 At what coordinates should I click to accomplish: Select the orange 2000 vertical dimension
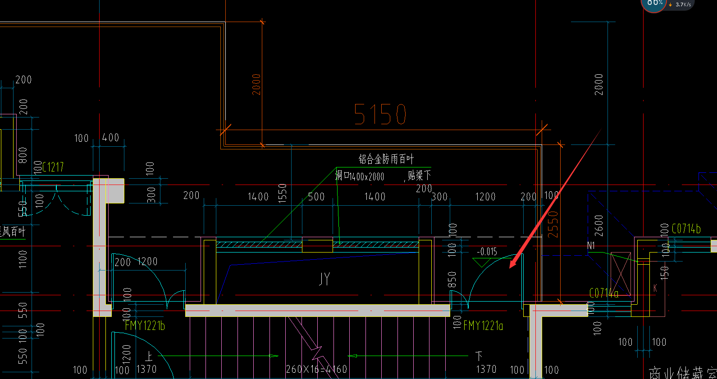256,85
